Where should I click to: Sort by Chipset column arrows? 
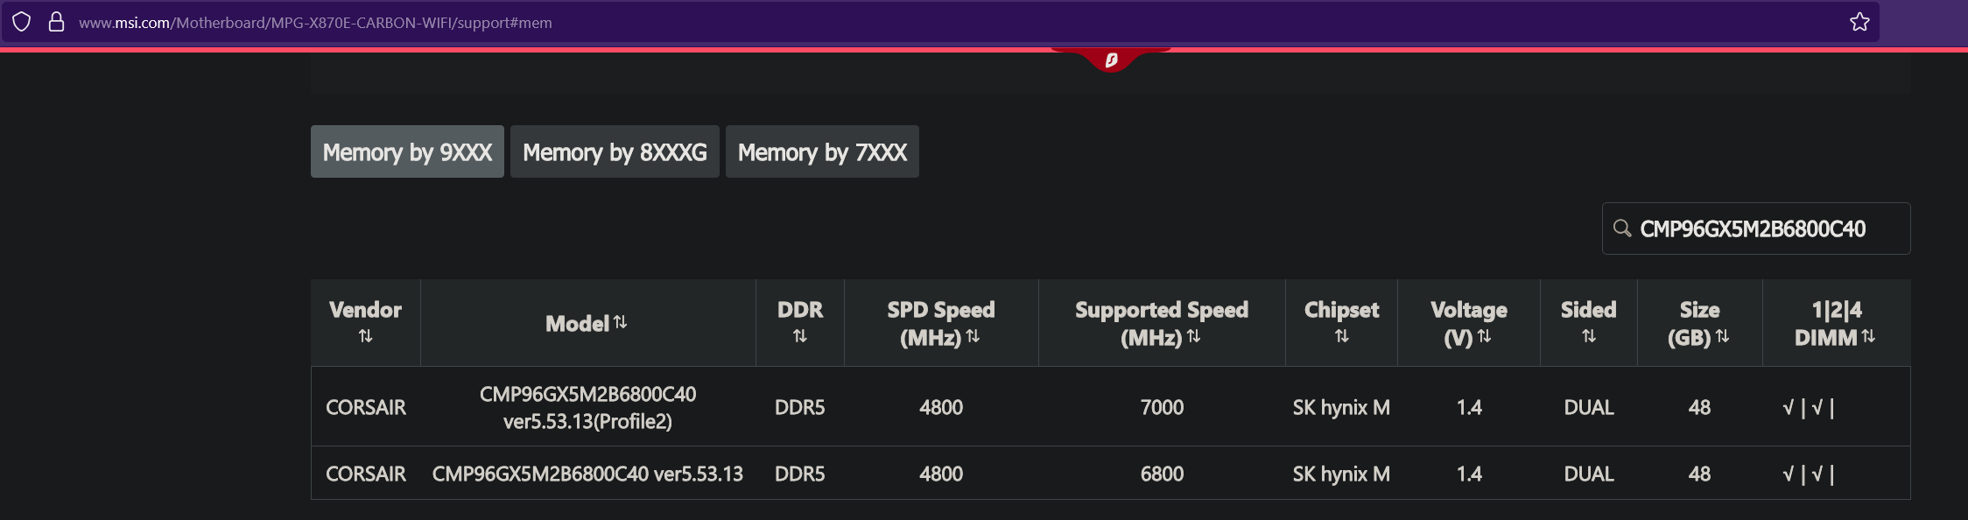1342,336
